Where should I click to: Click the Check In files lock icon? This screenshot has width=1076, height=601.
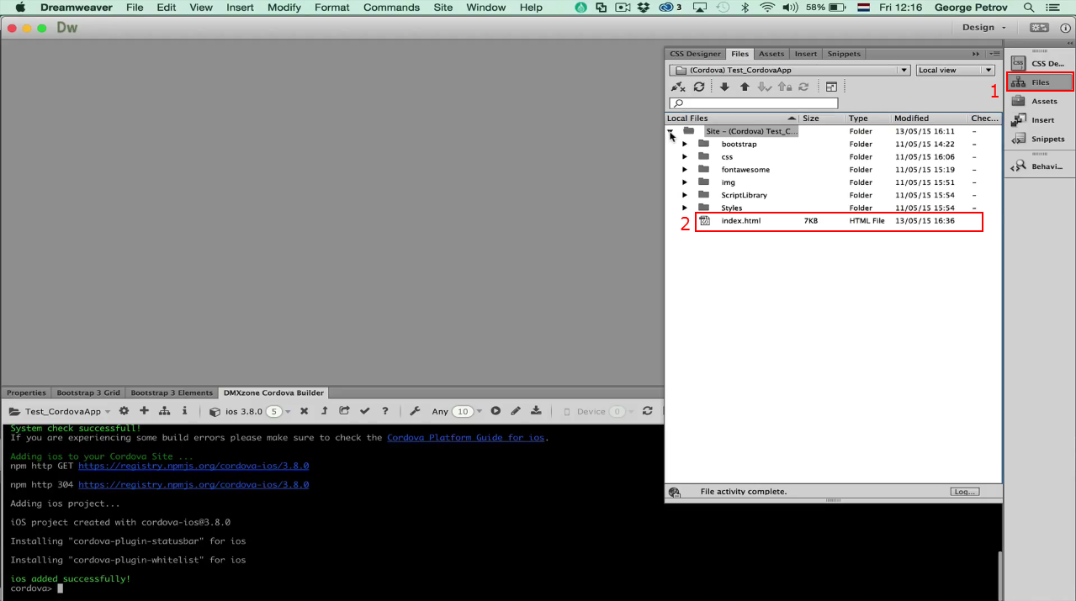(x=784, y=87)
